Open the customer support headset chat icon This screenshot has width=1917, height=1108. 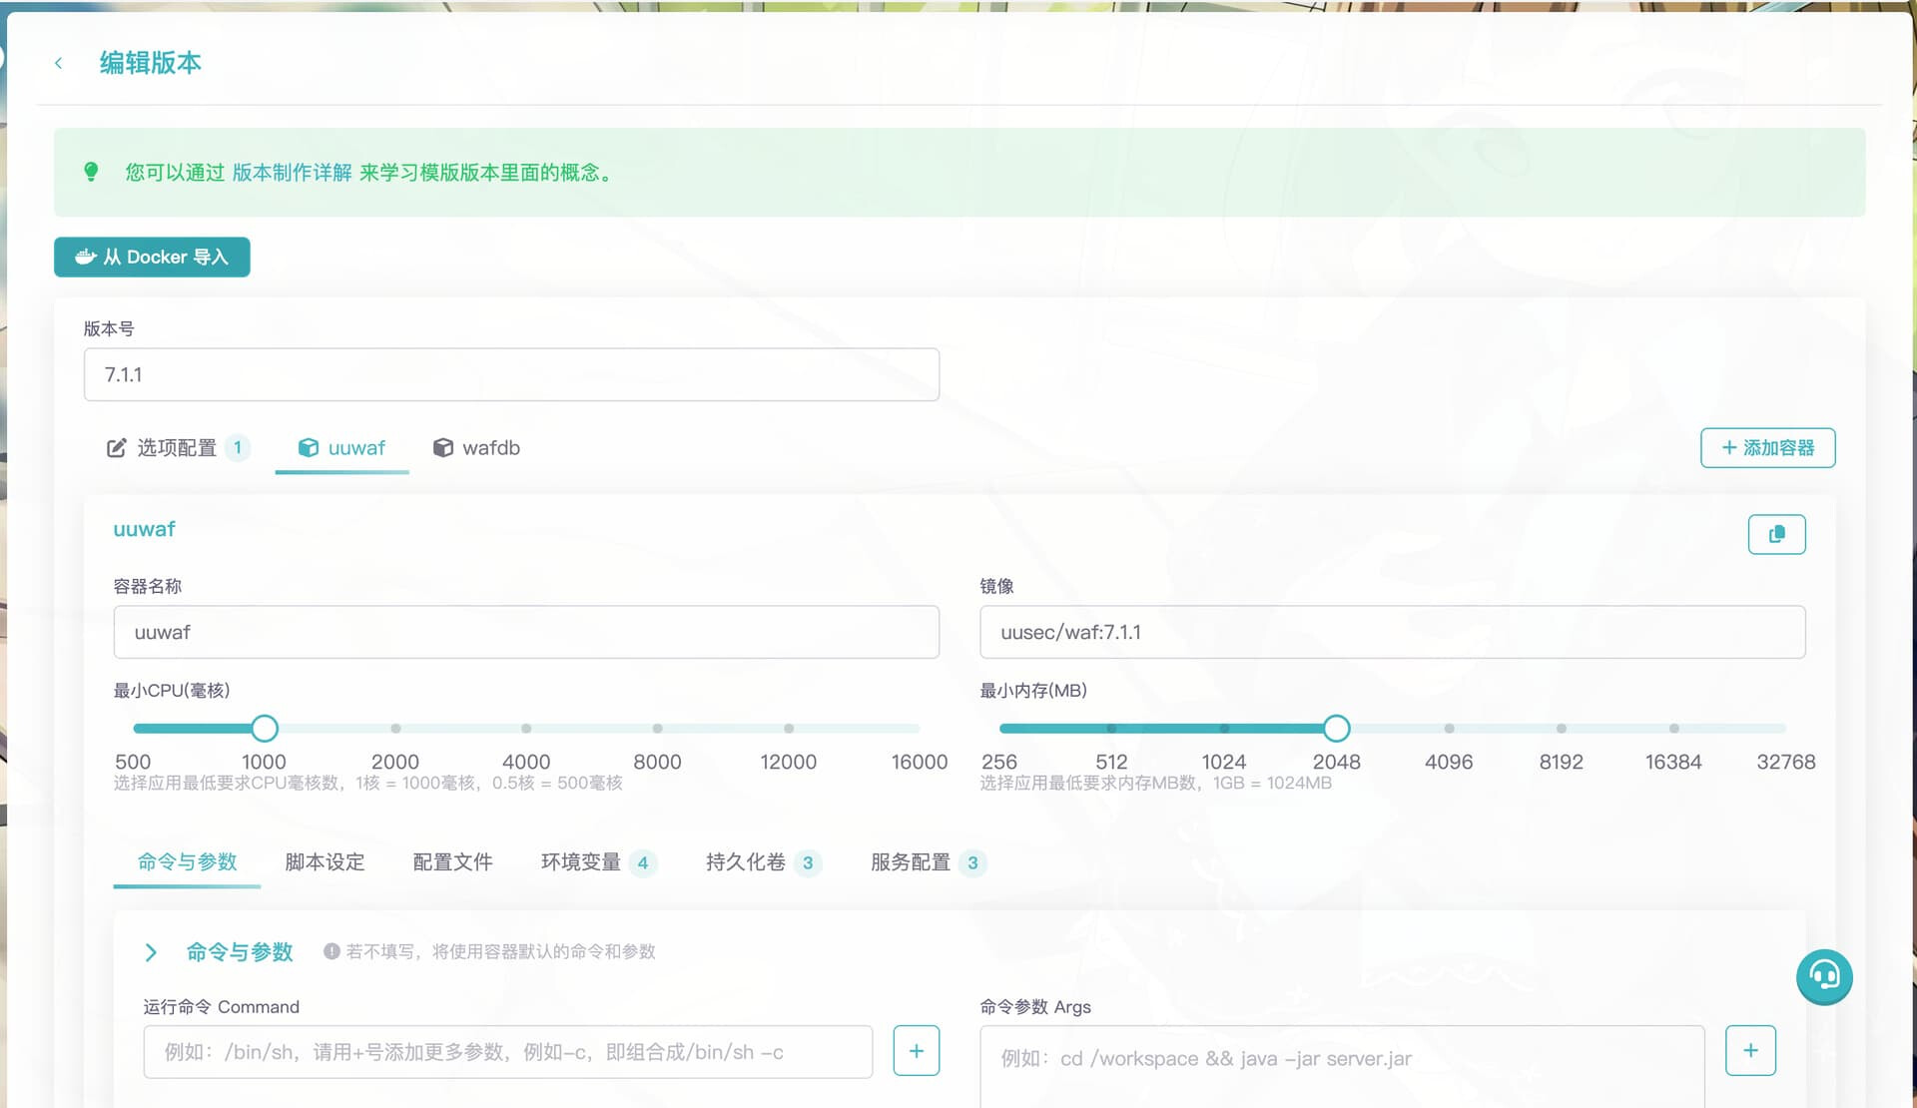point(1824,975)
